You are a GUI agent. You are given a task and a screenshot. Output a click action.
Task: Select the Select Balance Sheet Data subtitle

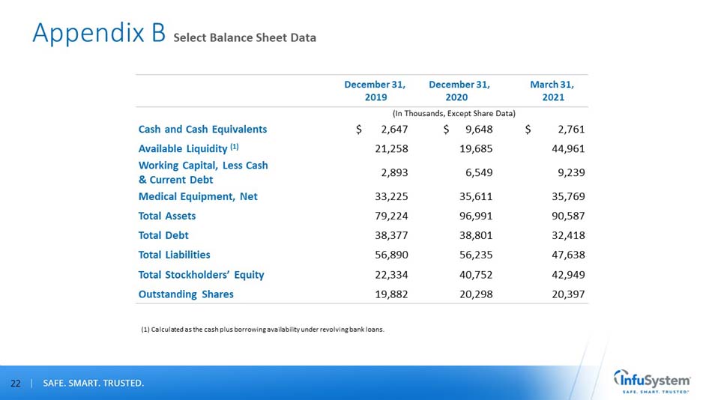pos(244,37)
